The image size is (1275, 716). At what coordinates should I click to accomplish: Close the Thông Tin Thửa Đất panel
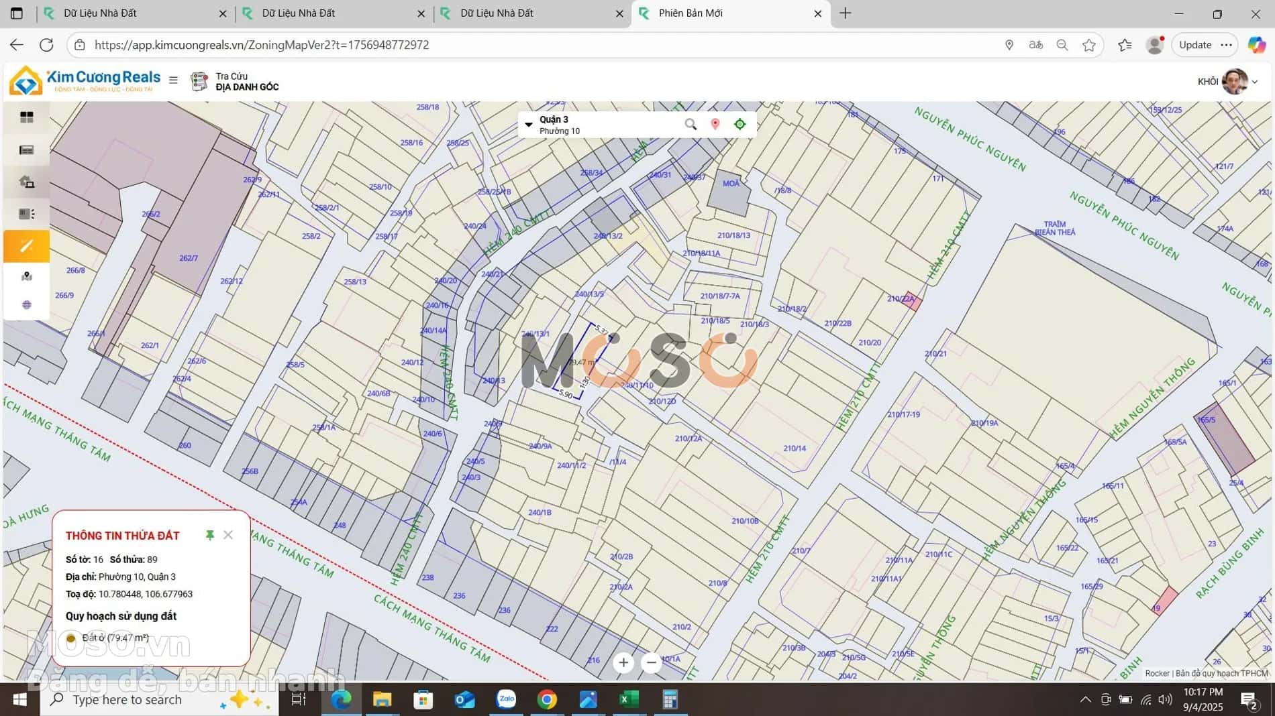point(228,535)
